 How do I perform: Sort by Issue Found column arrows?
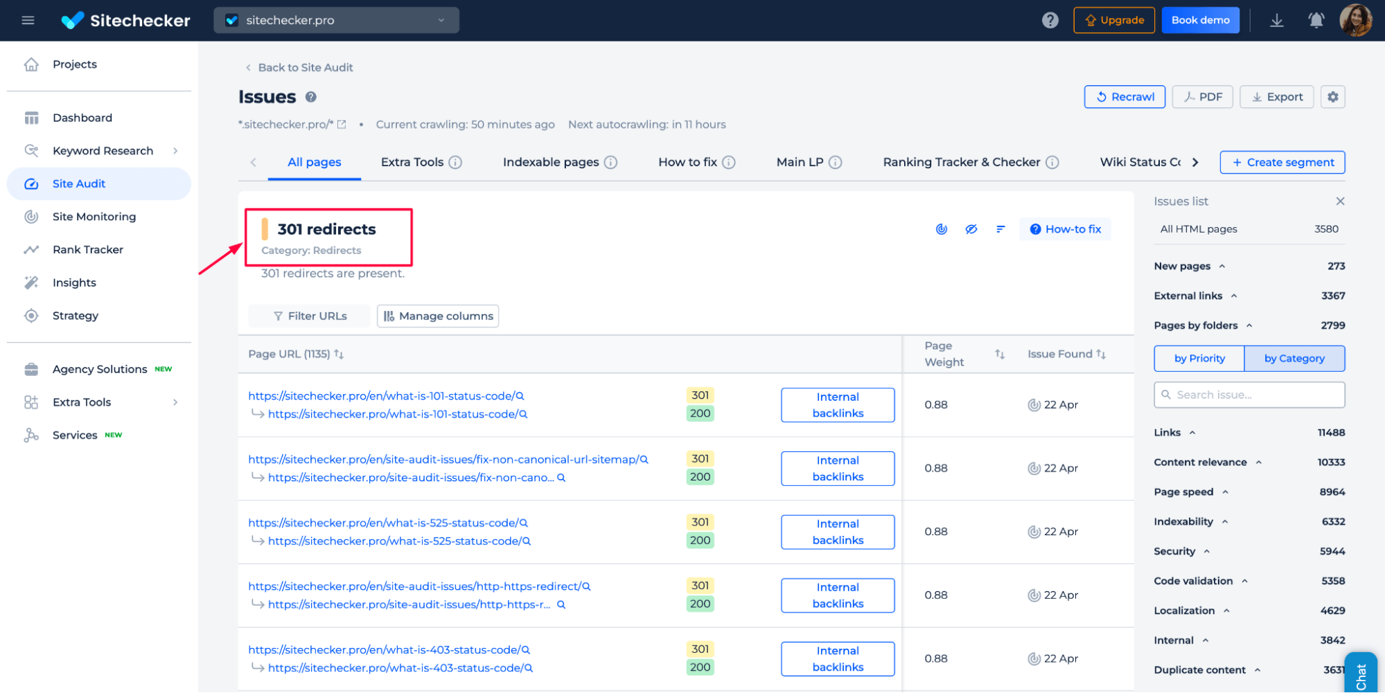(x=1101, y=354)
